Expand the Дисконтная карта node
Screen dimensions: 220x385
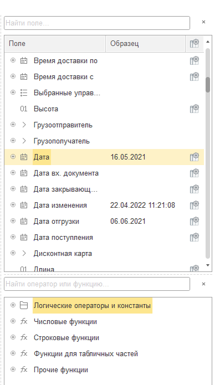point(13,253)
